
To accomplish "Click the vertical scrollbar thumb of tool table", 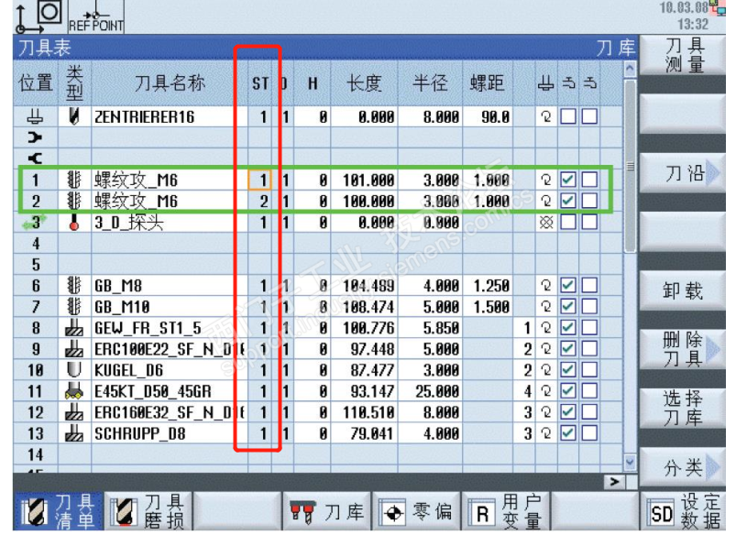I will [x=631, y=166].
